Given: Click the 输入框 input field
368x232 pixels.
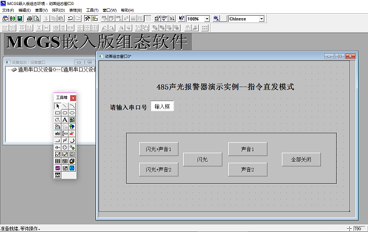Looking at the screenshot, I should click(162, 107).
